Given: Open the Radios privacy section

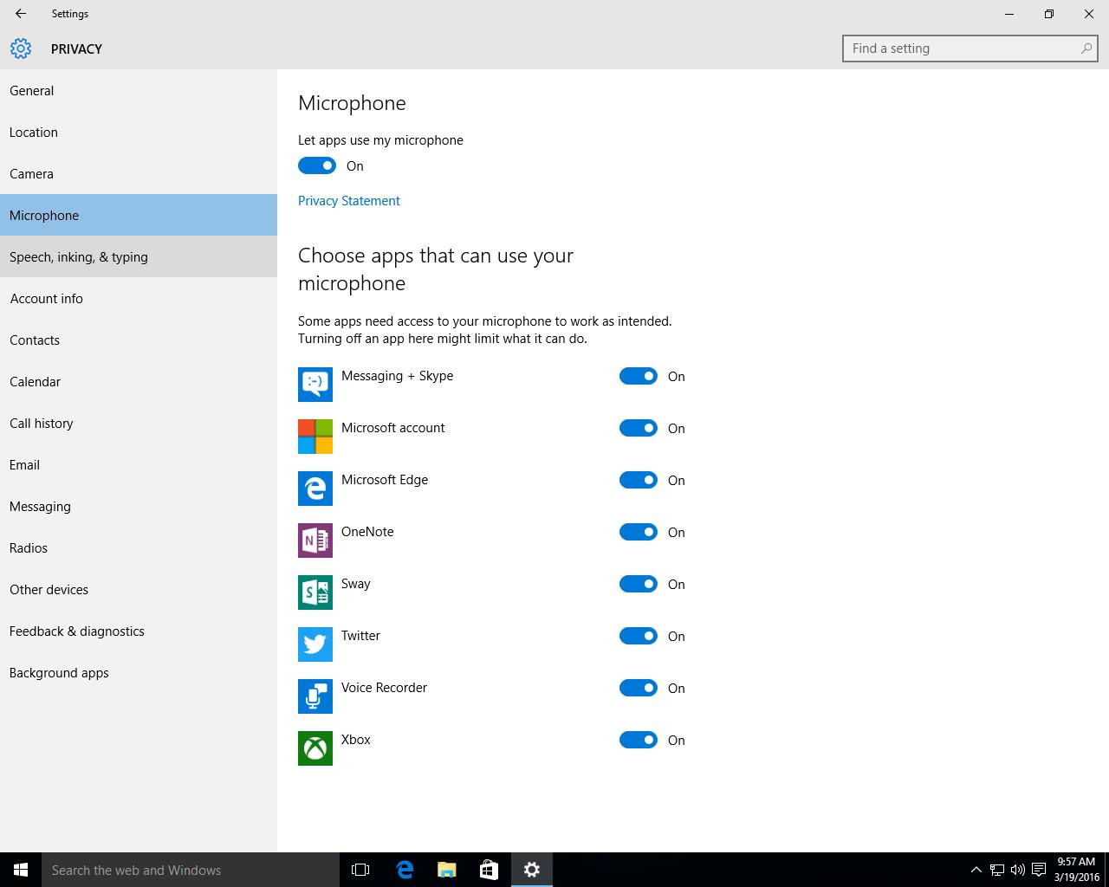Looking at the screenshot, I should point(139,547).
